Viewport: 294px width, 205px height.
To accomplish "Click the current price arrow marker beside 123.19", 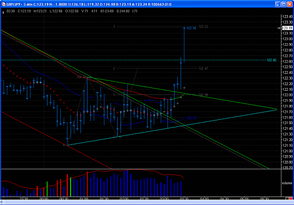I will (279, 28).
